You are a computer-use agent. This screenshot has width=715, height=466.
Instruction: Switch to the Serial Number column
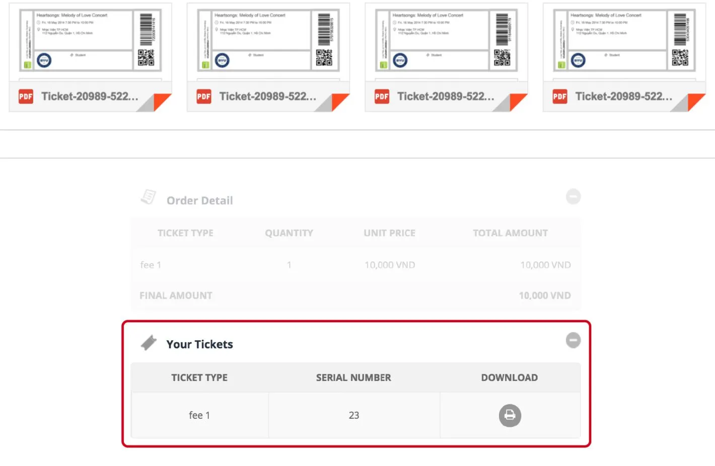353,377
